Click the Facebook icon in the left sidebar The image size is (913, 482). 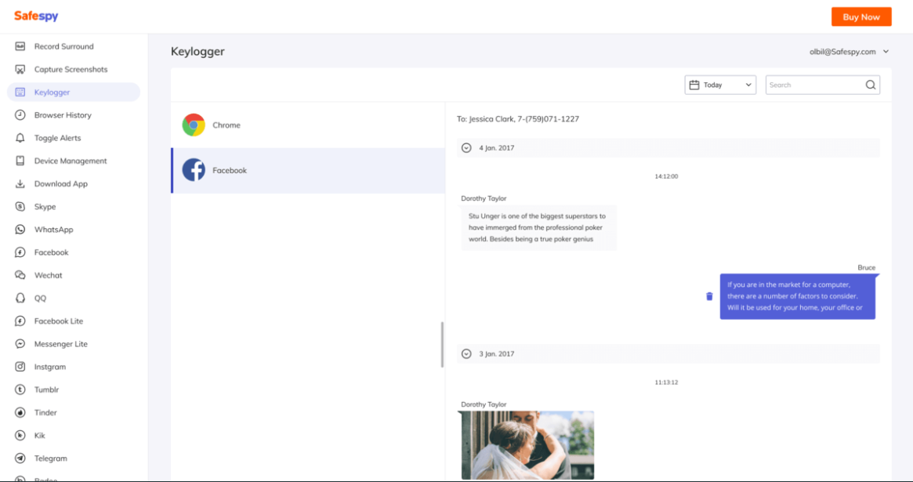pos(20,252)
